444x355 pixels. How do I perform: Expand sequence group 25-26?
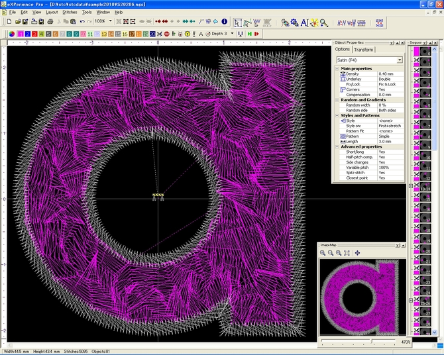(411, 301)
